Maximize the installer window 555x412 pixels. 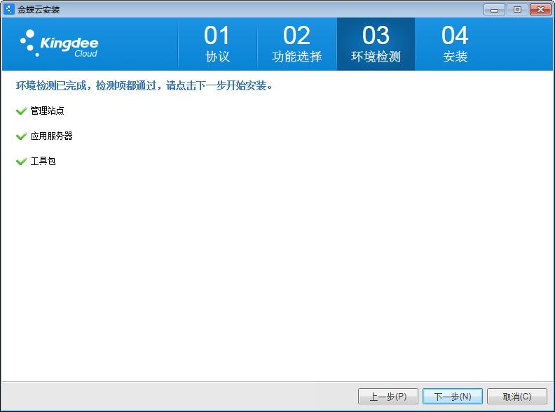517,10
